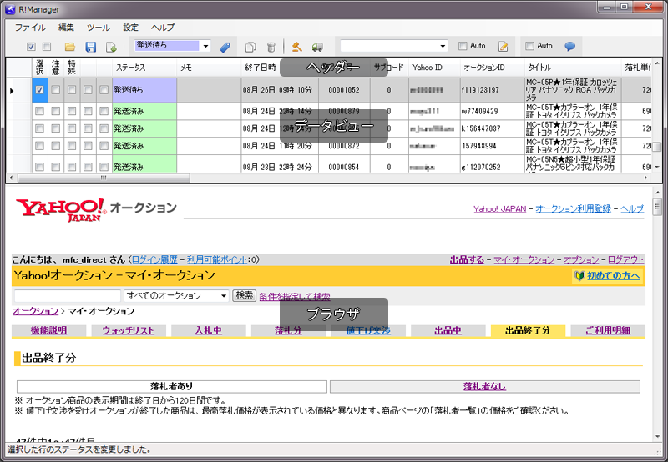The height and width of the screenshot is (462, 668).
Task: Open the ヘルプ menu
Action: [x=163, y=28]
